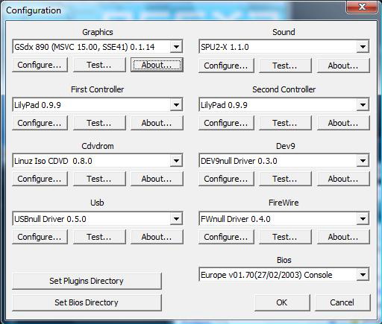Click About under the Usb plugin

157,237
